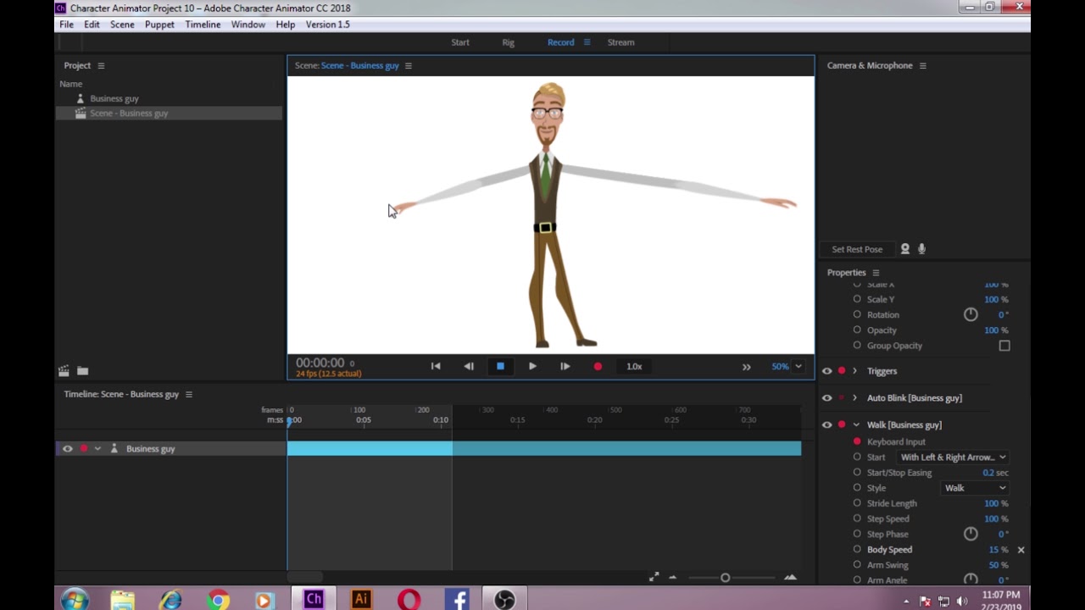The image size is (1085, 610).
Task: Go to the start of the scene
Action: click(436, 367)
